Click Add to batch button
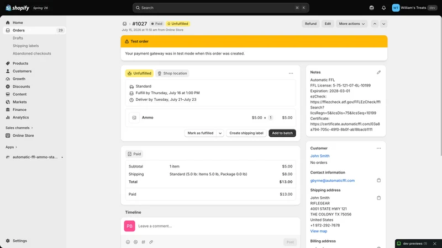Image resolution: width=442 pixels, height=248 pixels. coord(282,133)
